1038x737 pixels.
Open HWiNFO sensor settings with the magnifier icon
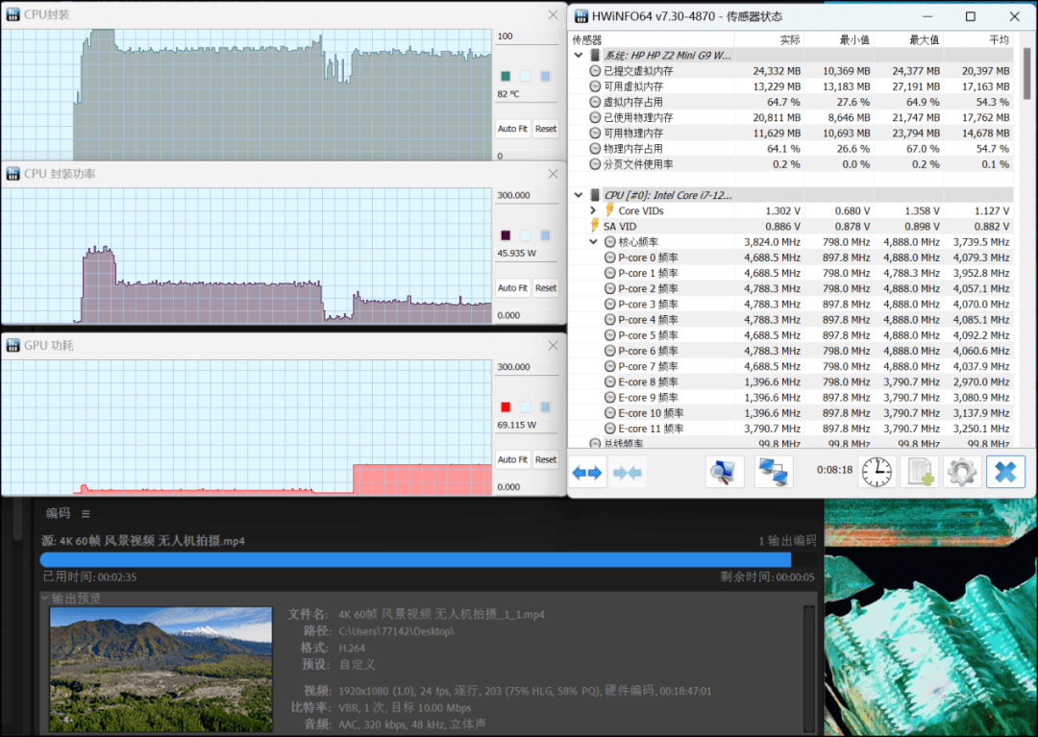click(724, 472)
